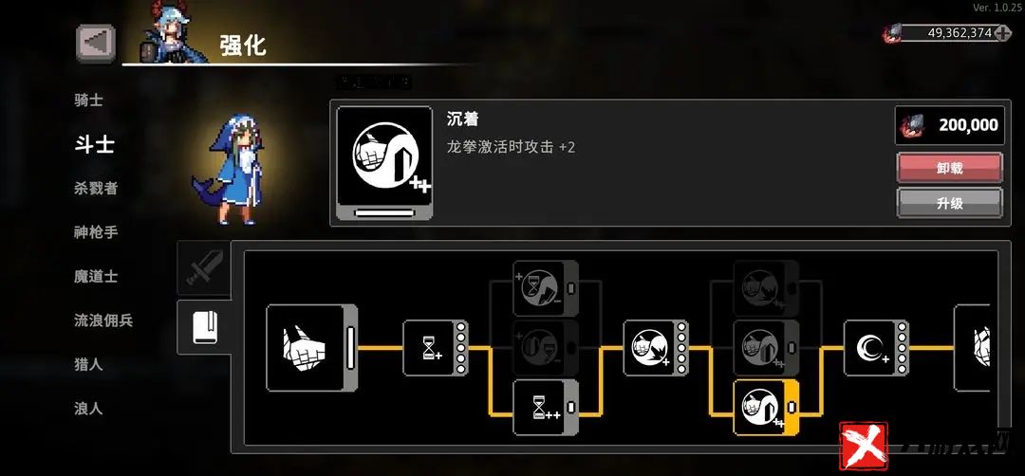This screenshot has width=1025, height=476.
Task: Select the fist plus skill node
Action: click(x=656, y=348)
